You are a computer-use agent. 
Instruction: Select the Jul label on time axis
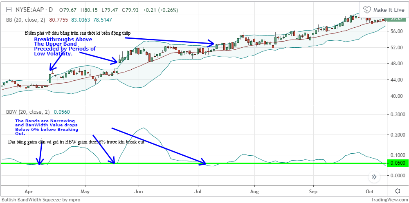pyautogui.click(x=198, y=192)
